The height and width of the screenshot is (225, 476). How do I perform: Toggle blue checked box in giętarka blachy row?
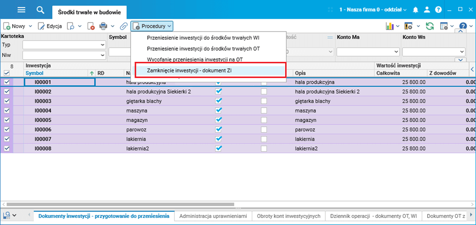218,100
